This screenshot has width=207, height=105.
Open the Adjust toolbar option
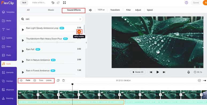coord(138,10)
